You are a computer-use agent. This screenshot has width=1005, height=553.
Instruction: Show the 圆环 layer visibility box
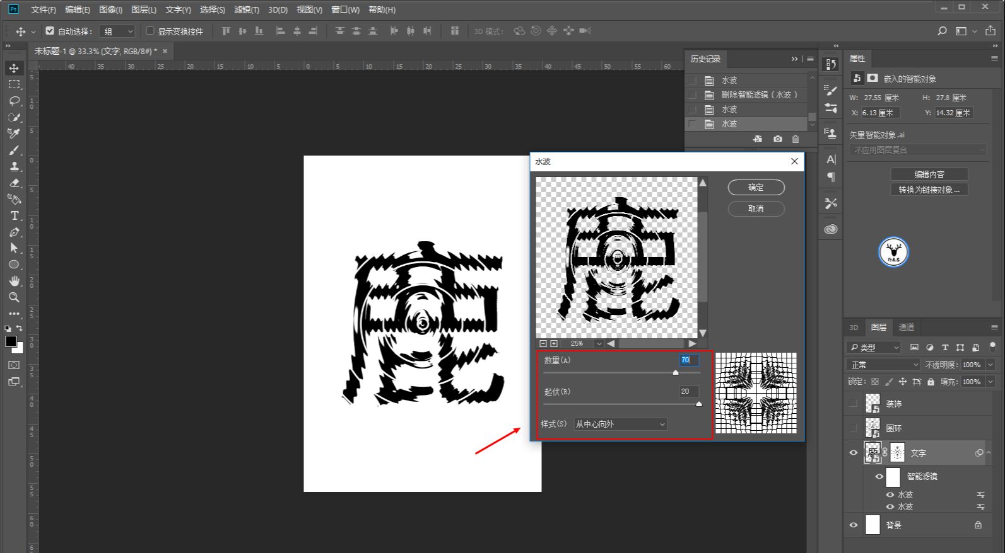[854, 428]
